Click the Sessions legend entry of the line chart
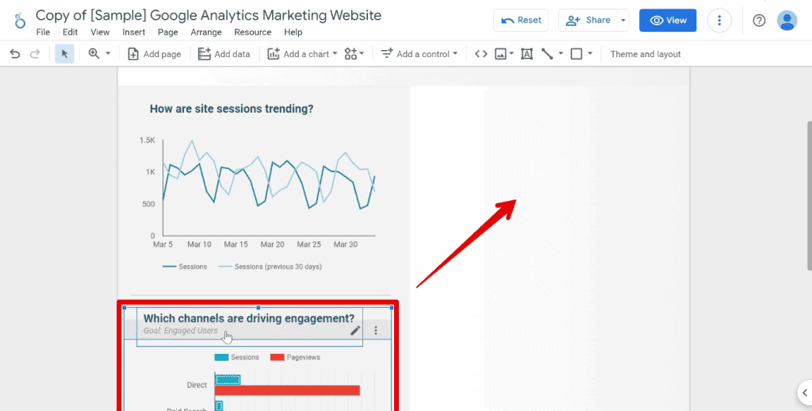Viewport: 812px width, 411px height. (x=185, y=267)
